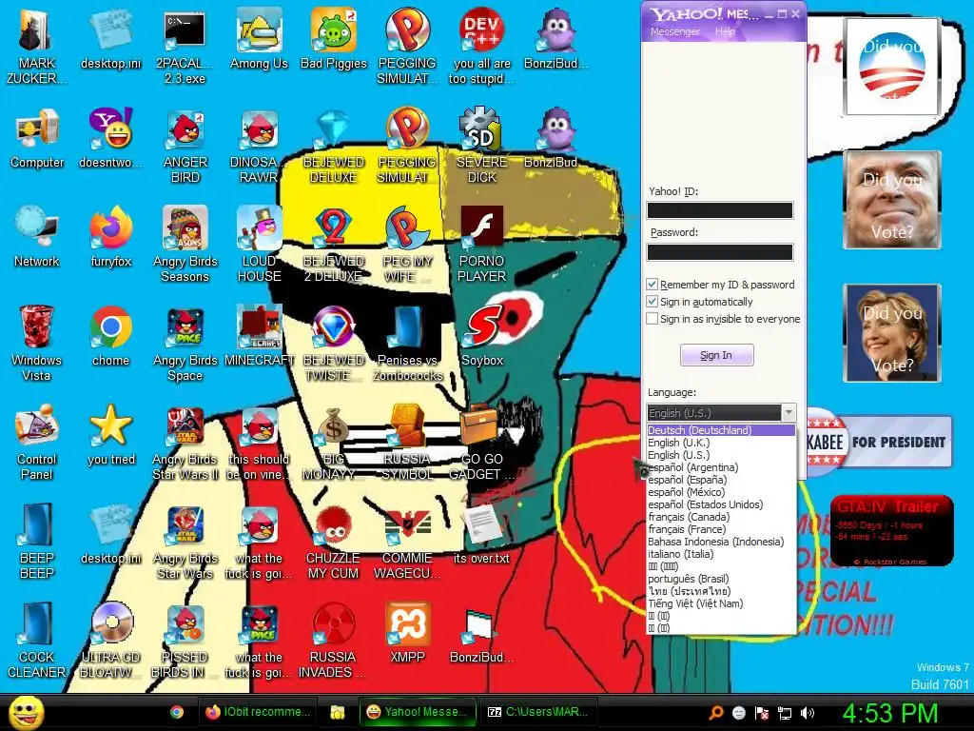974x731 pixels.
Task: Select français (France) from the list
Action: [x=721, y=529]
